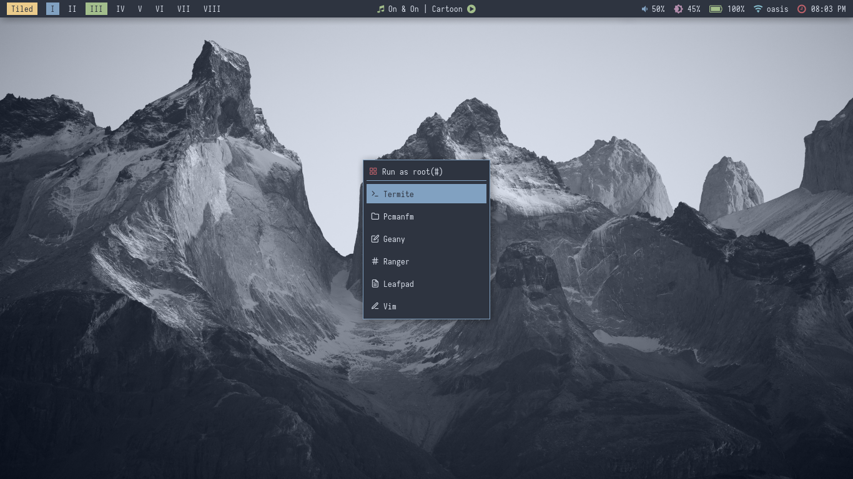Open Termite from the root menu
The width and height of the screenshot is (853, 479).
[x=426, y=194]
